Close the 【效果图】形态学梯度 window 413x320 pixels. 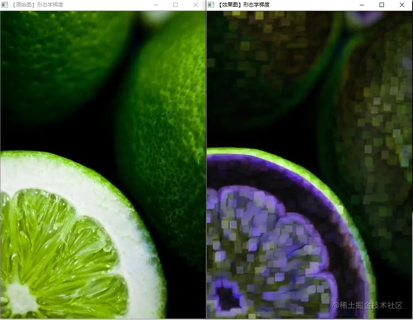tap(402, 5)
